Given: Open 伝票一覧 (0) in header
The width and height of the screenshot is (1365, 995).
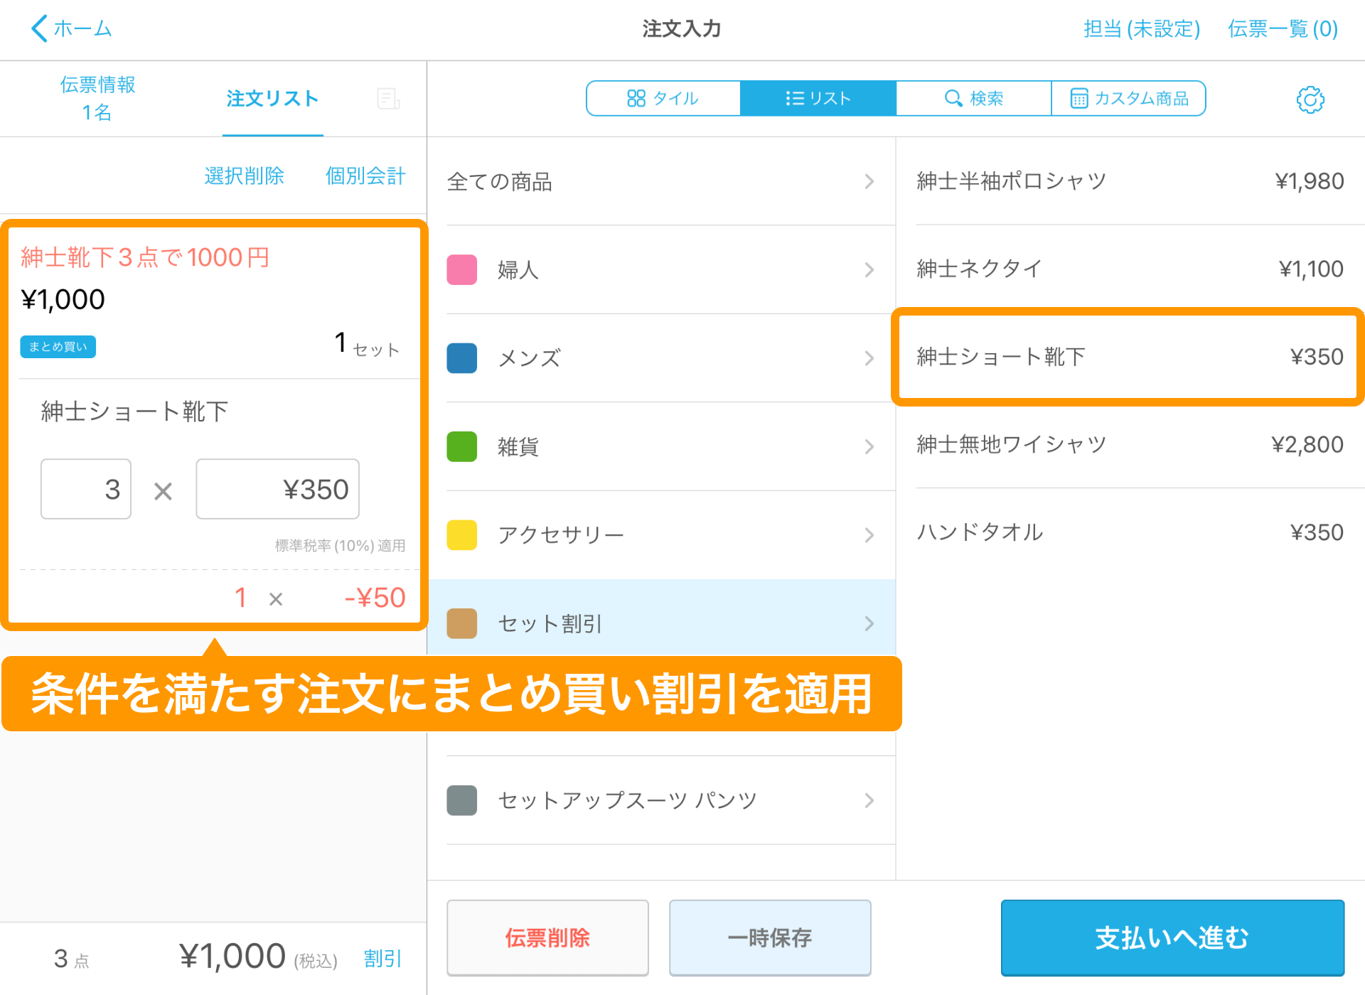Looking at the screenshot, I should point(1283,28).
